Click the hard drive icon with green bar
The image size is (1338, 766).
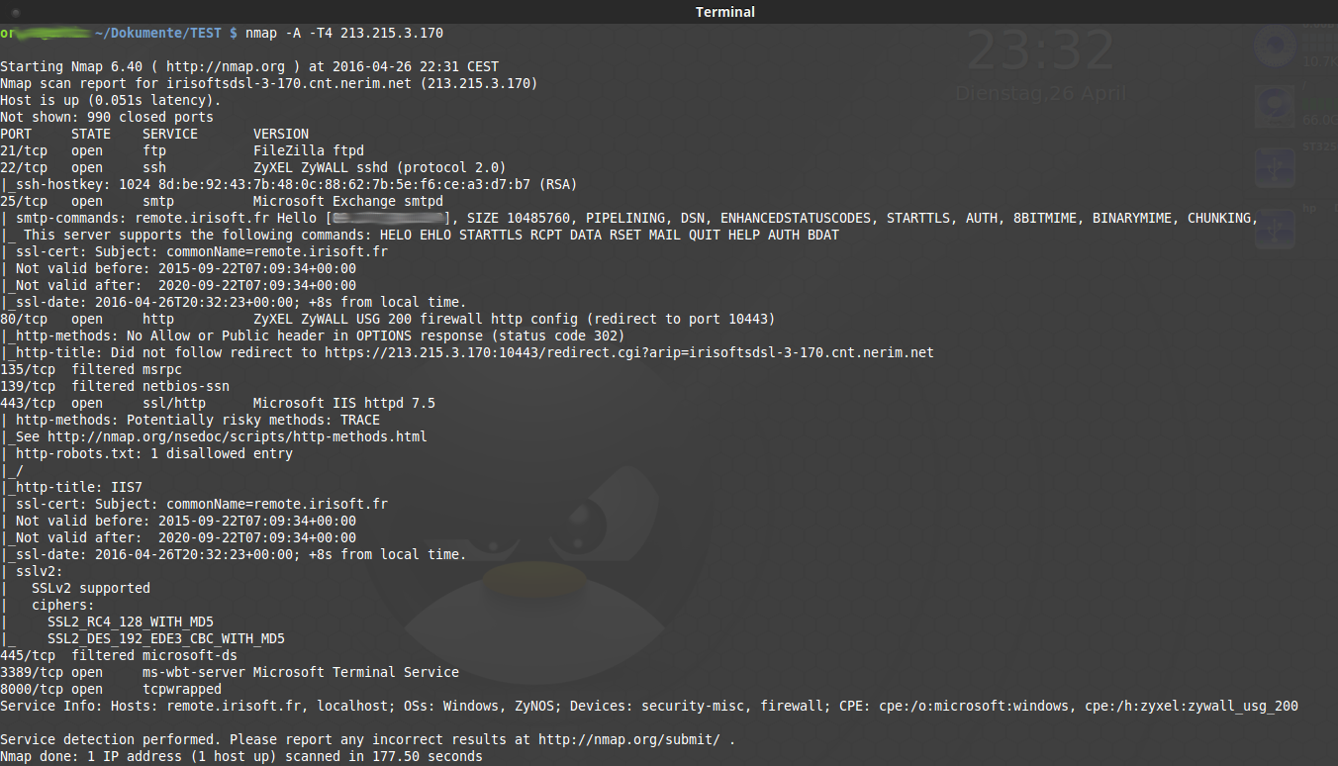(1274, 105)
